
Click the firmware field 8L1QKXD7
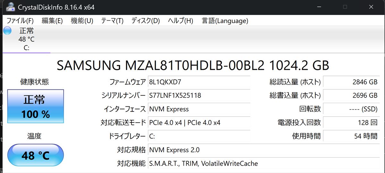(199, 82)
